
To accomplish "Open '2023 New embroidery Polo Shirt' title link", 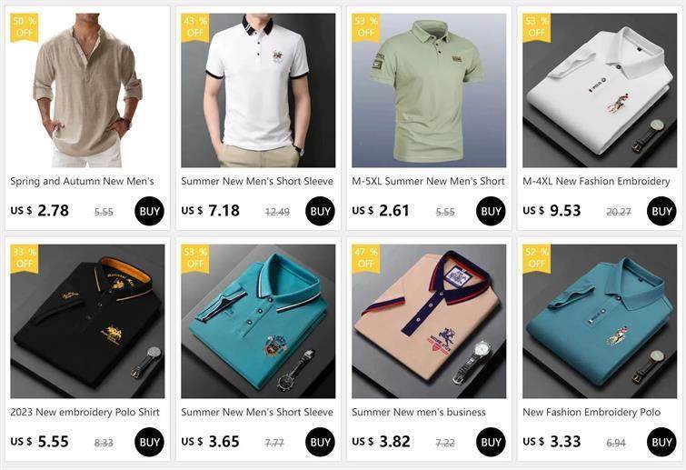I will coord(85,412).
